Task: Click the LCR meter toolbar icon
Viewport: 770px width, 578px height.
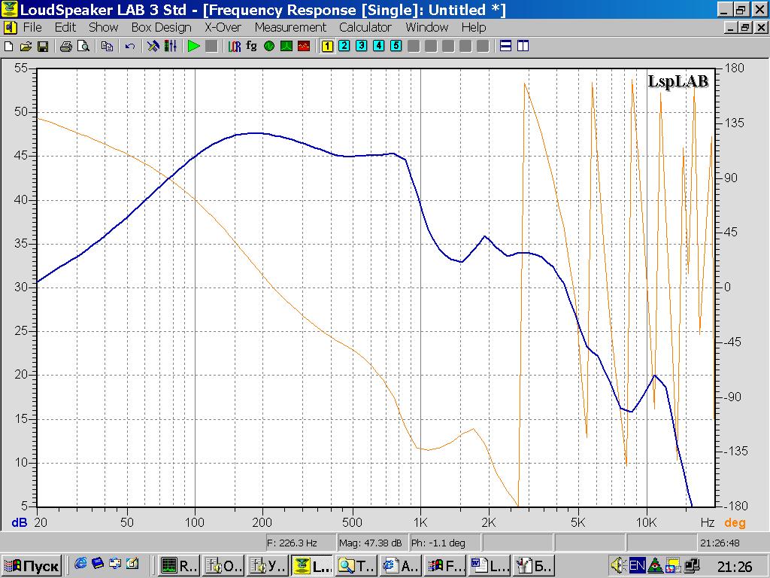Action: pos(235,46)
